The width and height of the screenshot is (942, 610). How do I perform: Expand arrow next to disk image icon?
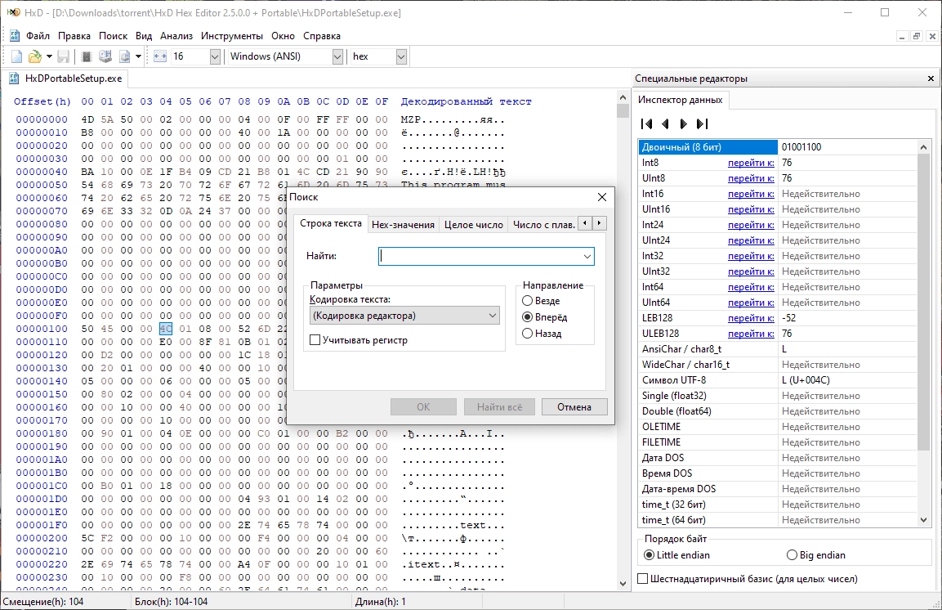[138, 56]
